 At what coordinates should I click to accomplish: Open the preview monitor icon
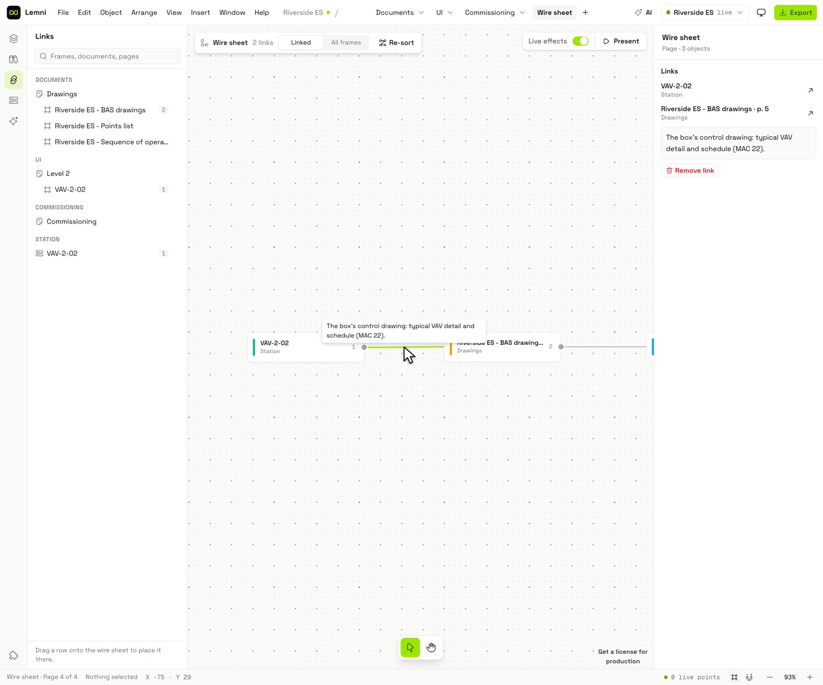(x=761, y=12)
